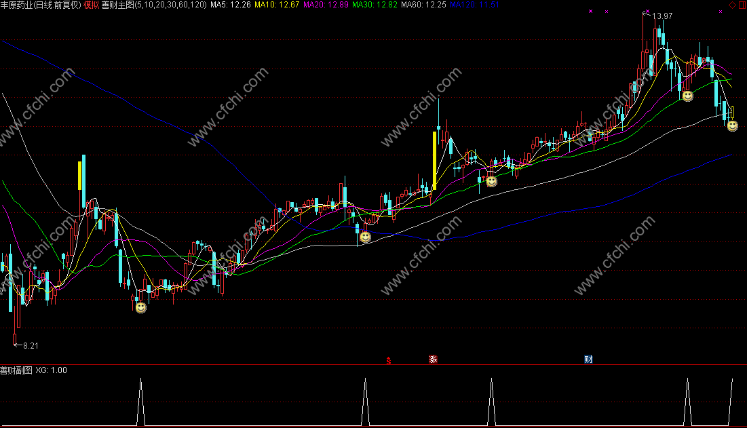Click the third XG spike in the sub-chart
747x428 pixels.
coord(491,402)
